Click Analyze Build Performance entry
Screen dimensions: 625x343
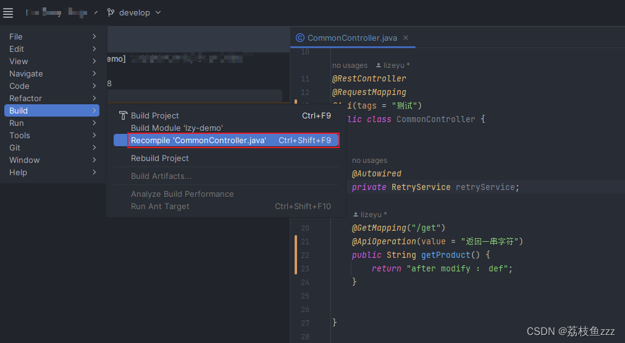(225, 194)
